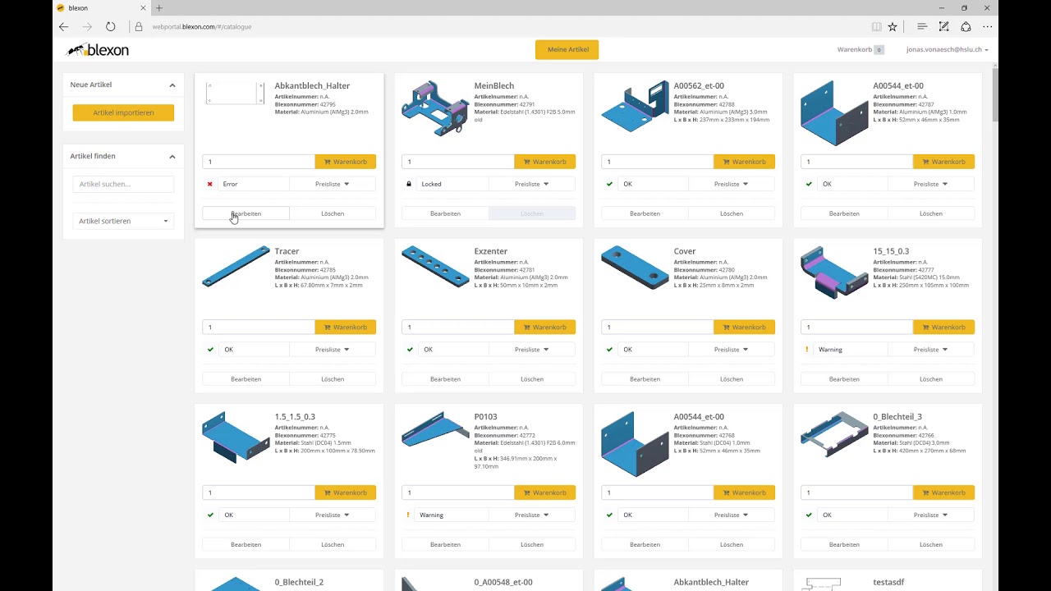
Task: Add MeinBlech to Warenkorb
Action: [544, 162]
